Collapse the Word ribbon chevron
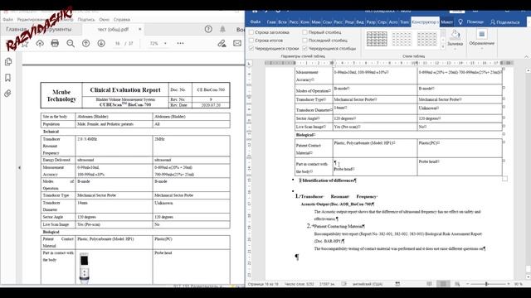Screen dimensions: 531x298 [527, 56]
